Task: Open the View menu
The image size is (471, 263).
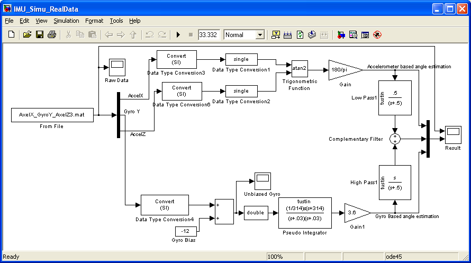Action: 41,21
